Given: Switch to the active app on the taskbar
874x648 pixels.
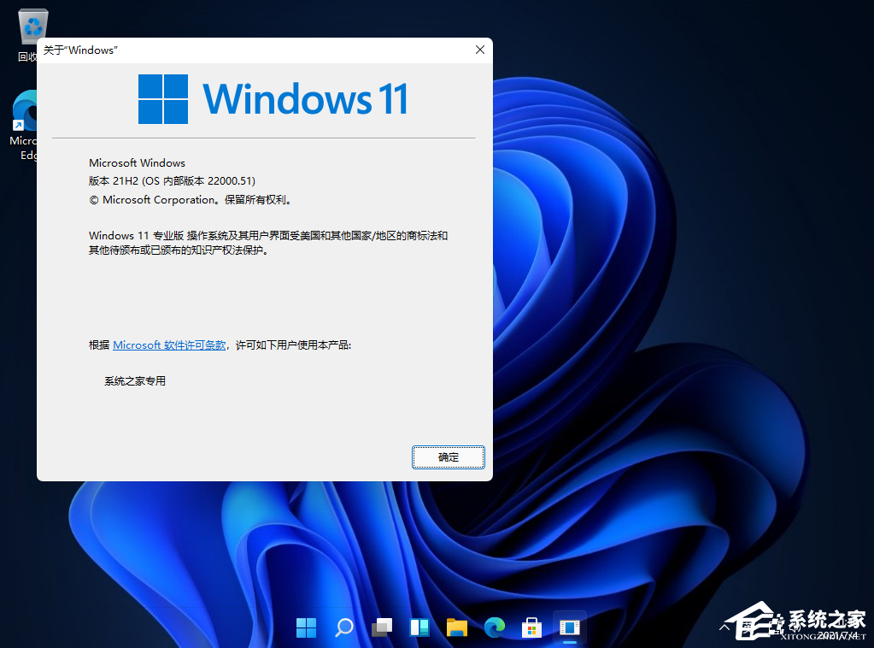Looking at the screenshot, I should tap(569, 627).
